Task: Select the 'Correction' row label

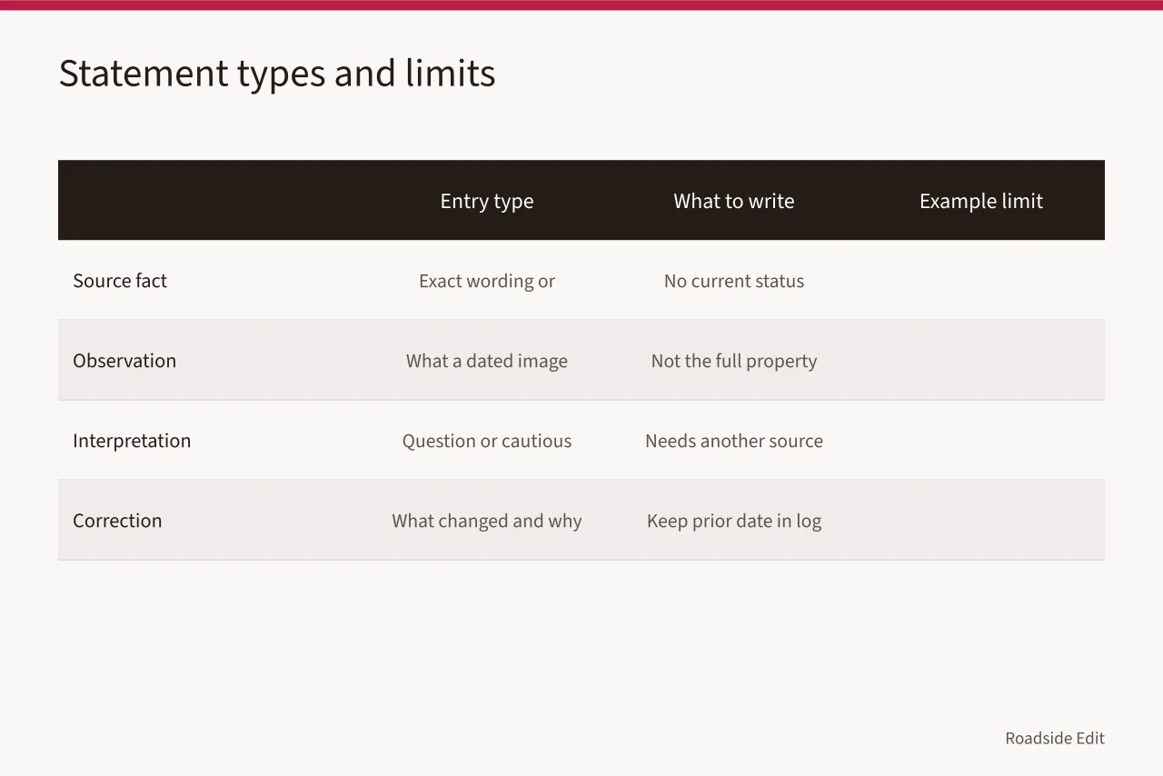Action: pyautogui.click(x=117, y=521)
